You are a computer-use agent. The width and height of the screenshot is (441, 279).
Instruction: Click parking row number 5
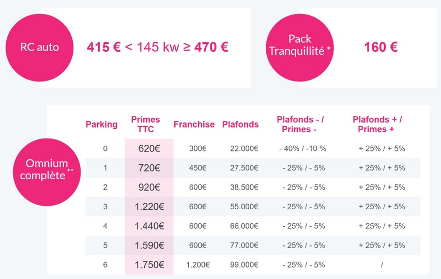105,245
